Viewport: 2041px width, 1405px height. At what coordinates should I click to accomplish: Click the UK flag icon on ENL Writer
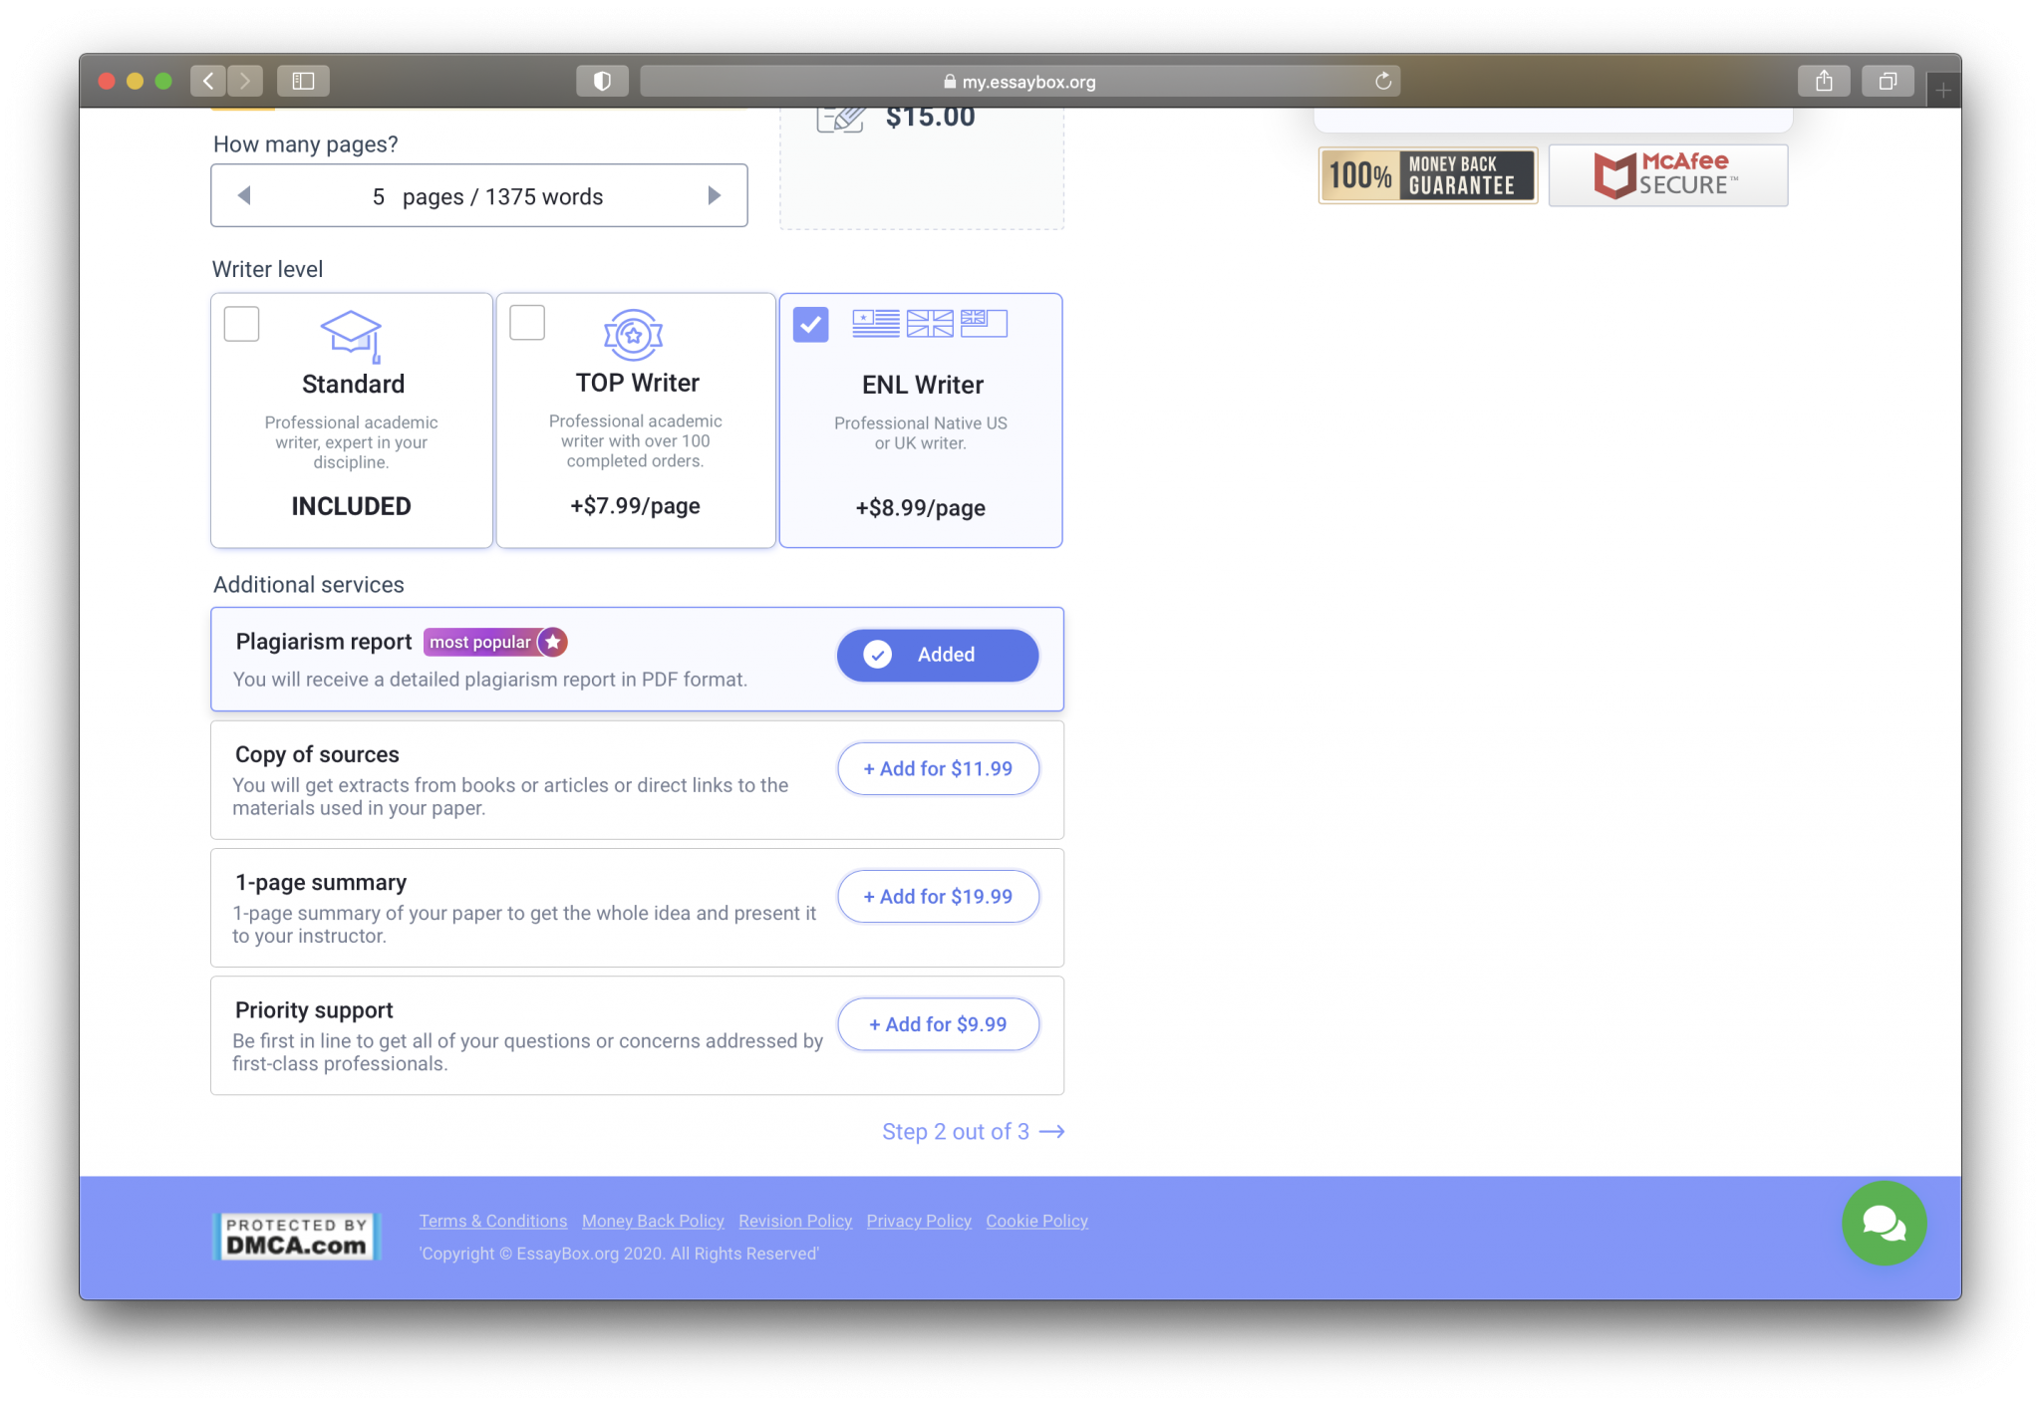[x=930, y=323]
